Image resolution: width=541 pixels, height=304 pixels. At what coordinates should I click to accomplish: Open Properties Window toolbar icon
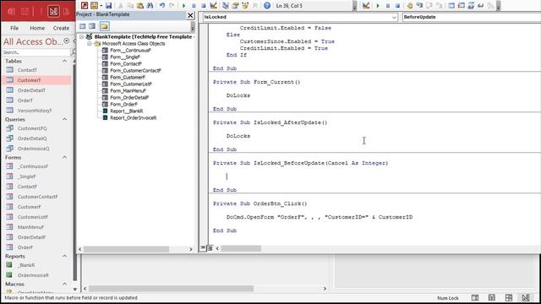[x=235, y=6]
